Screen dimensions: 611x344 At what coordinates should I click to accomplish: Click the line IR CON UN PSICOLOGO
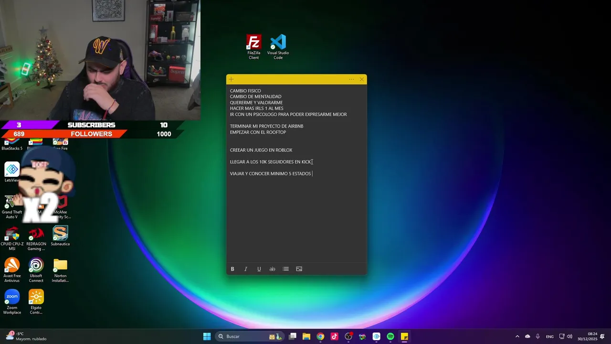288,115
